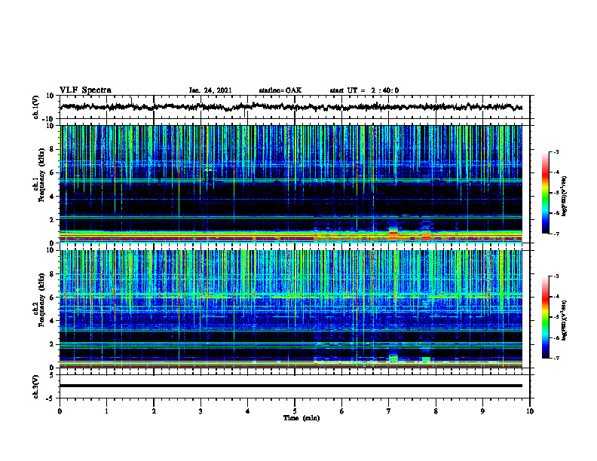Click the "VLF Spectra" plot title
Image resolution: width=597 pixels, height=461 pixels.
point(85,90)
